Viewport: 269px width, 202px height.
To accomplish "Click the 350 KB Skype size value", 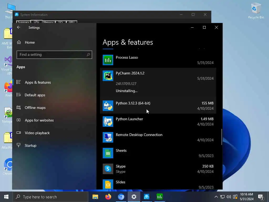I will pyautogui.click(x=208, y=166).
